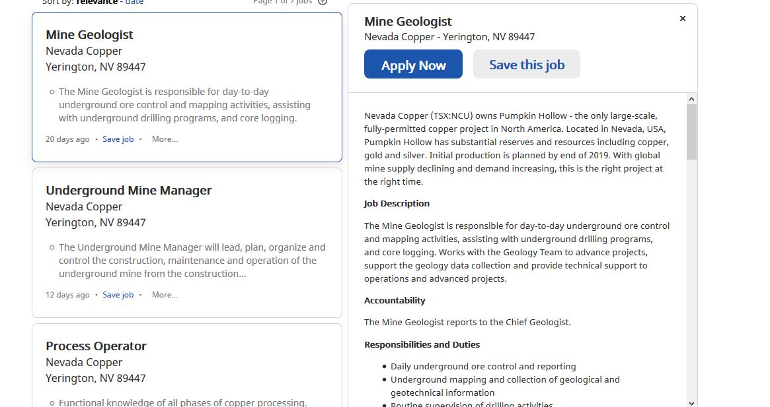This screenshot has width=770, height=407.
Task: Click the scrollbar down arrow in the job description
Action: pos(691,403)
